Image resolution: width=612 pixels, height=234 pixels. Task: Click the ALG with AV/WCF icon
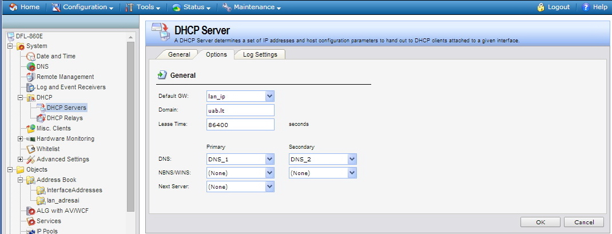point(31,211)
